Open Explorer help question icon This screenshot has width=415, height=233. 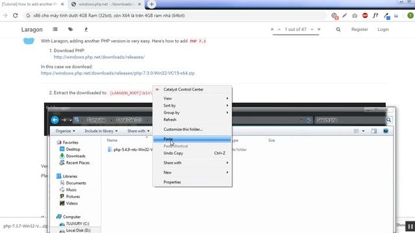(386, 131)
